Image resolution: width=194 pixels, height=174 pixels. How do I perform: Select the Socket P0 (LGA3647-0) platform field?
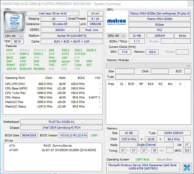pyautogui.click(x=72, y=36)
